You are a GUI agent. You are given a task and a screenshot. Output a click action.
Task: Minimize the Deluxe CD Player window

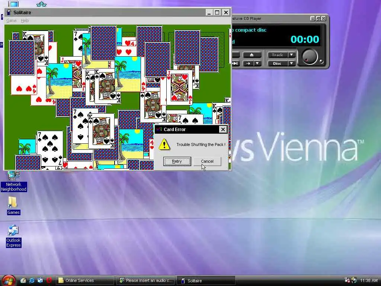click(313, 19)
